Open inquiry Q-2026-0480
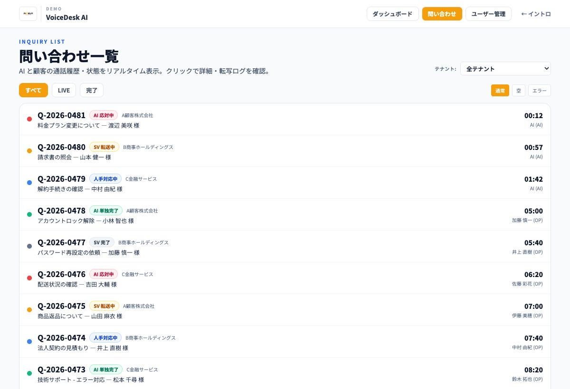Viewport: 570px width, 389px height. coord(285,151)
